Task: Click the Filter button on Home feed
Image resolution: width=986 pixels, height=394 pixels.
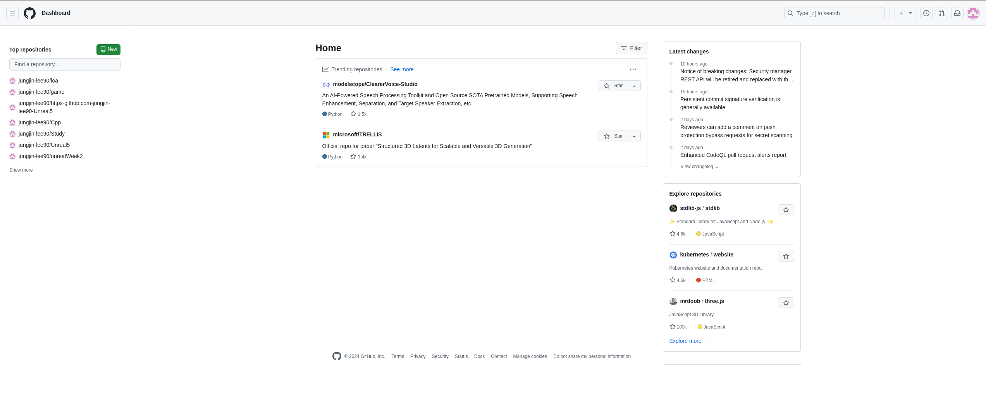Action: click(x=632, y=48)
